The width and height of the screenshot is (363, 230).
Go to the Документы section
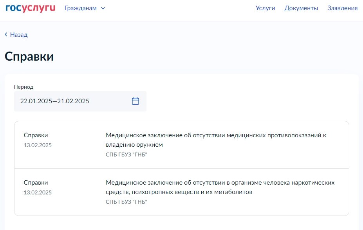pyautogui.click(x=301, y=8)
